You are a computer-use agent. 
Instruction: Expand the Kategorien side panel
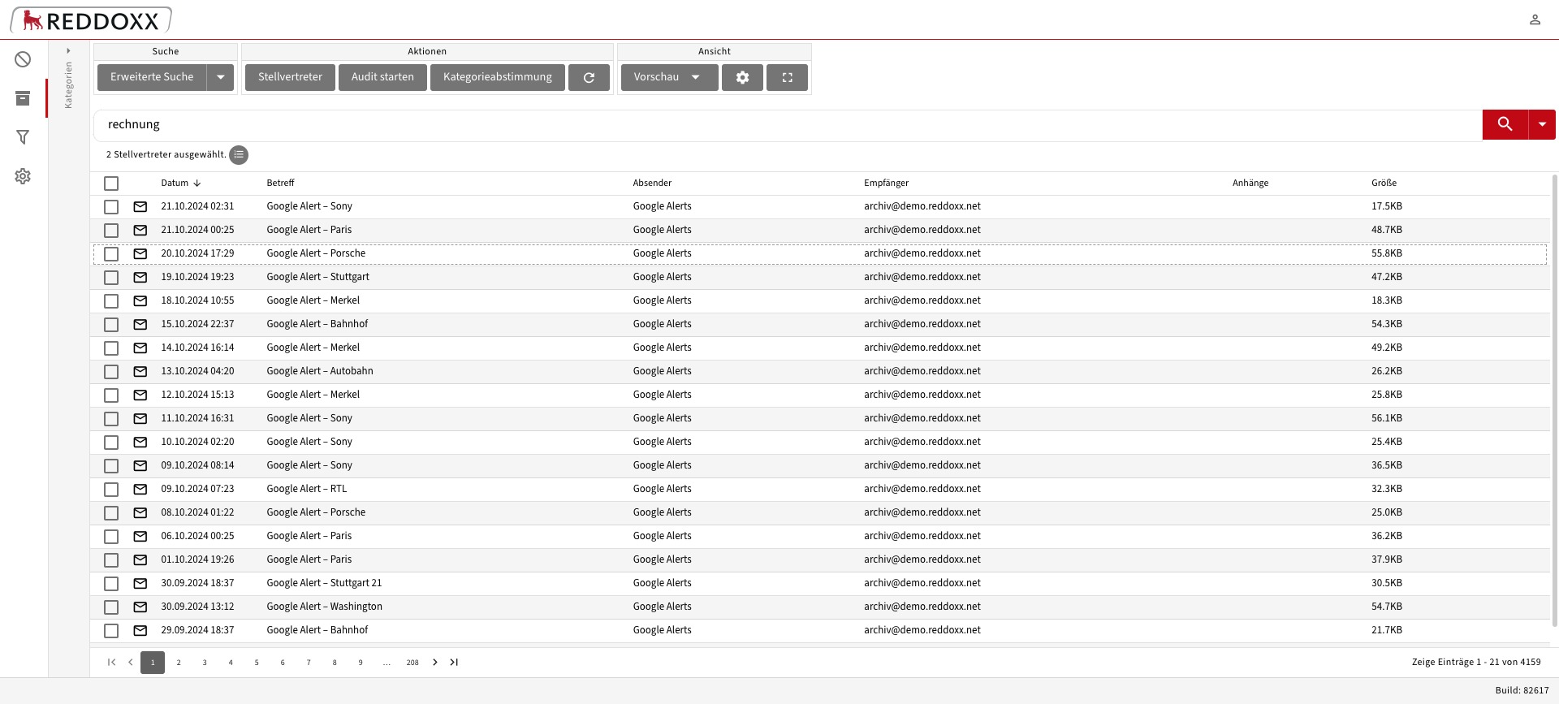[68, 51]
